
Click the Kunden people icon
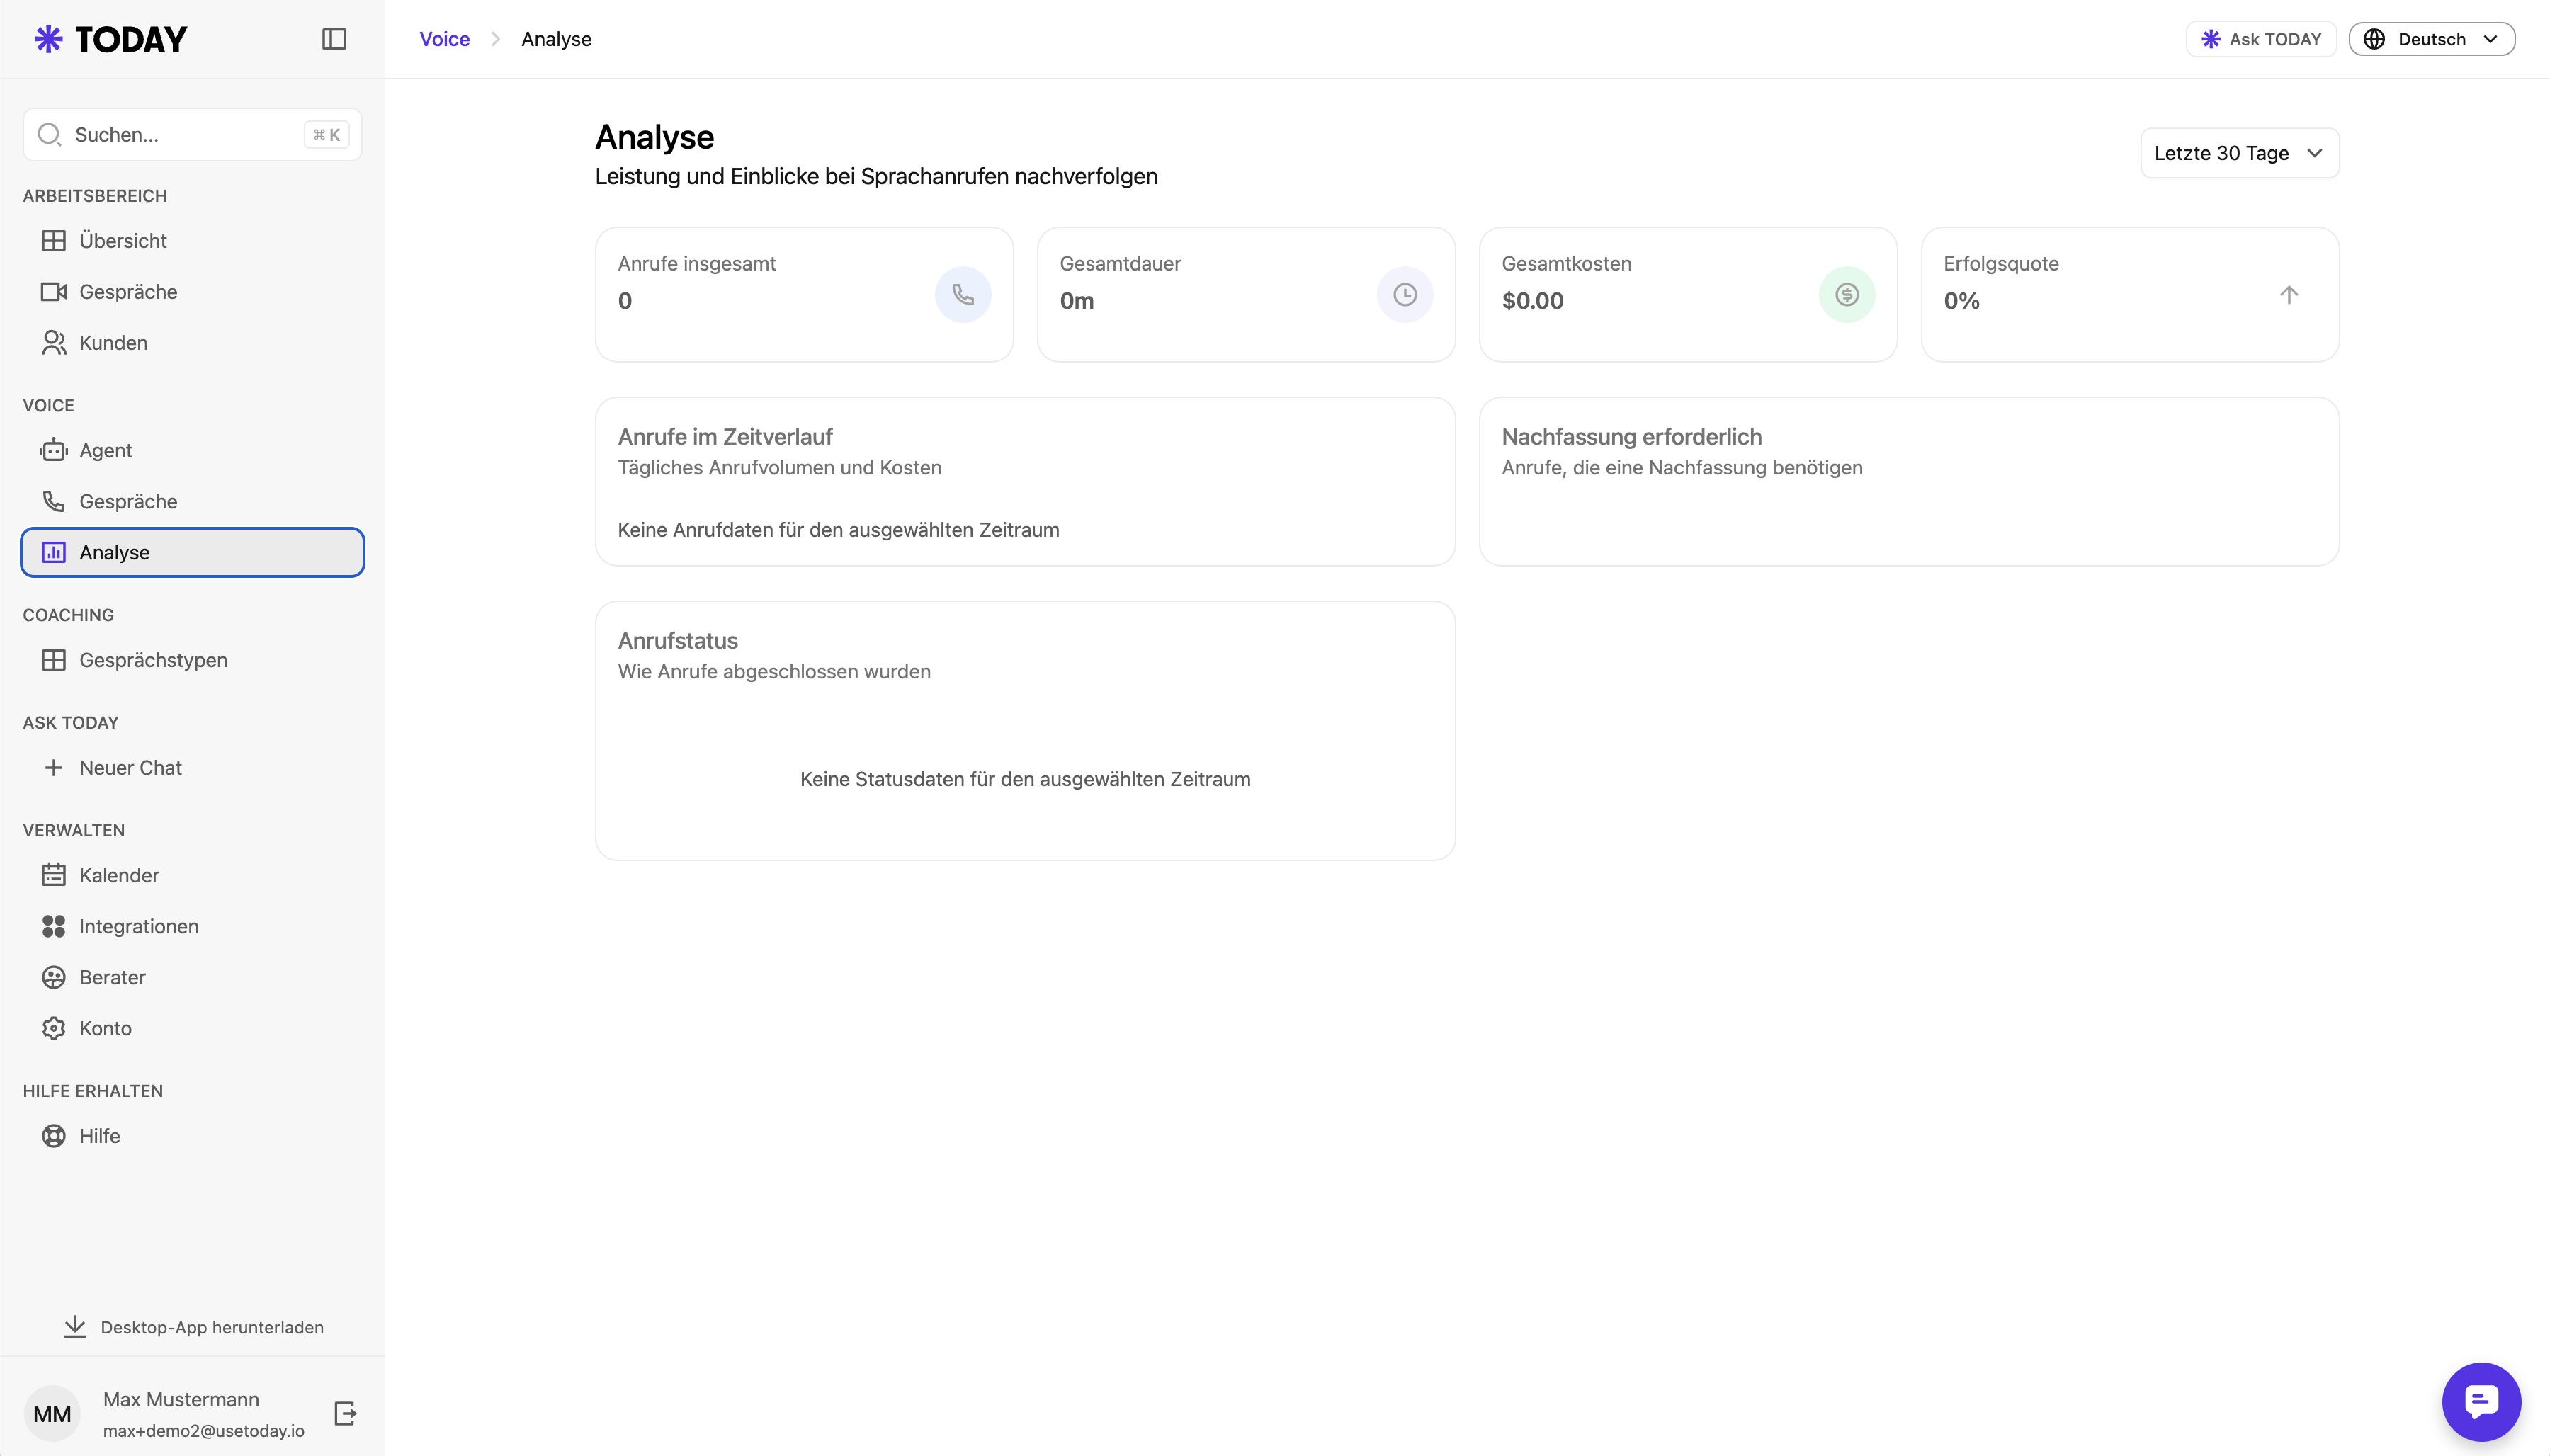click(x=54, y=343)
